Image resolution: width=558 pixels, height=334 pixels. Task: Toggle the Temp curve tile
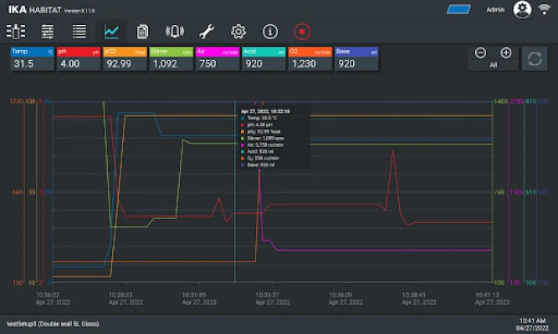[x=33, y=58]
